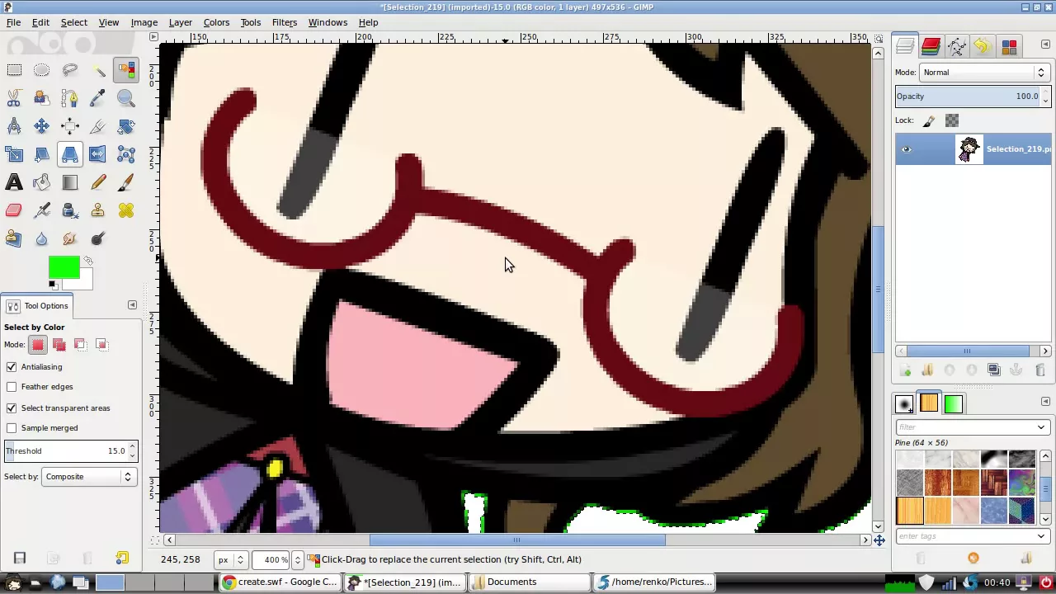Screen dimensions: 1056x594
Task: Open the Windows menu
Action: (328, 22)
